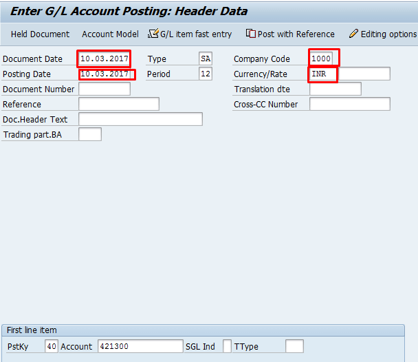Viewport: 418px width, 362px height.
Task: Click the PstKy posting key field
Action: [52, 346]
